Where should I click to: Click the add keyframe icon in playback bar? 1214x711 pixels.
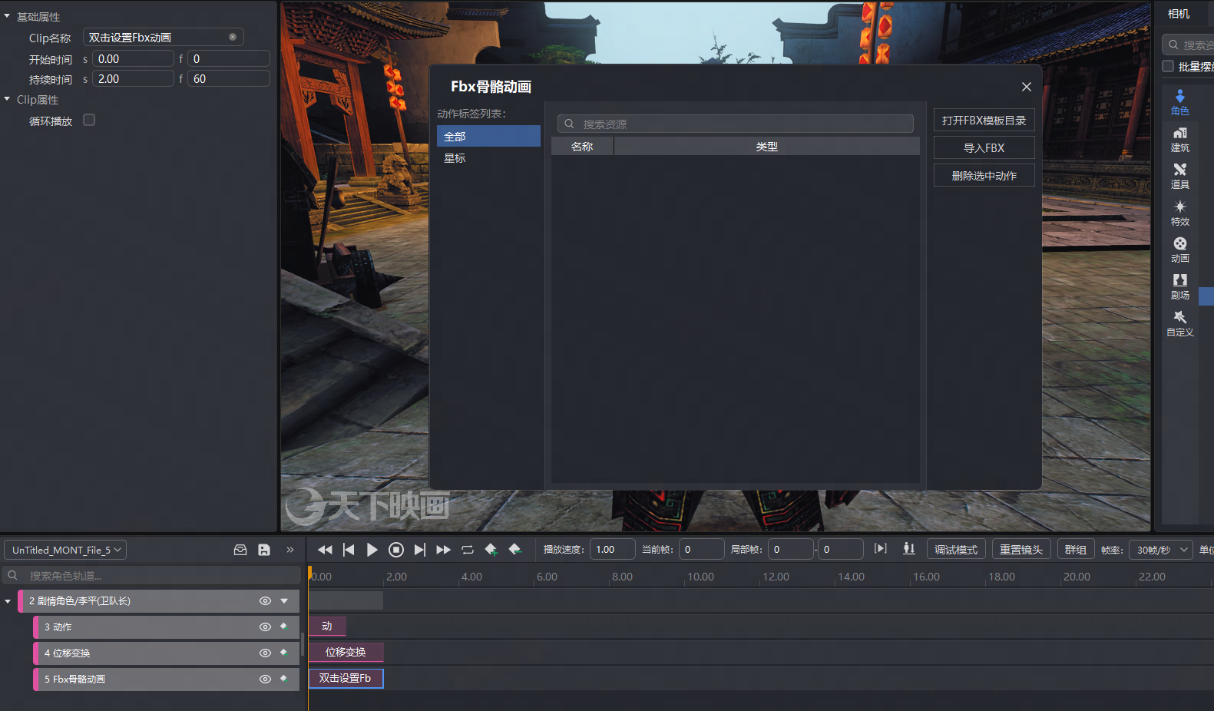pyautogui.click(x=491, y=550)
